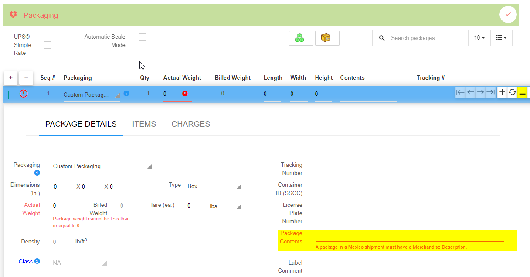Expand the Type Box dropdown
530x277 pixels.
coord(214,186)
